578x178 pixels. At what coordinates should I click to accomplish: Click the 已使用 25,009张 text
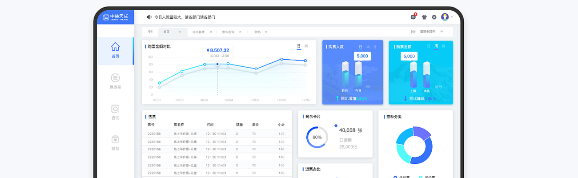[348, 143]
